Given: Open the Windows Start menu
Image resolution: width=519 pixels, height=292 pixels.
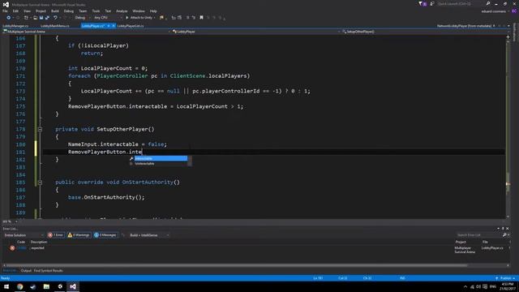Looking at the screenshot, I should coord(6,286).
